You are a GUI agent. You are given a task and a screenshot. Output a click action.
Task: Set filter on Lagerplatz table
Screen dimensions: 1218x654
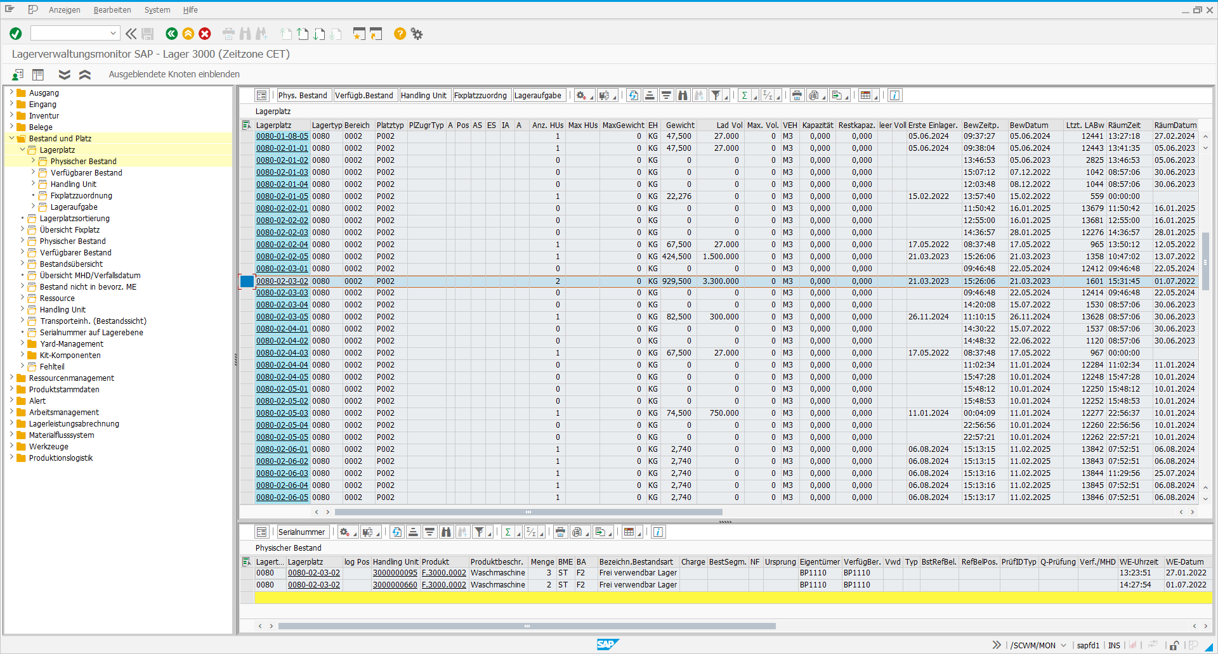point(716,95)
